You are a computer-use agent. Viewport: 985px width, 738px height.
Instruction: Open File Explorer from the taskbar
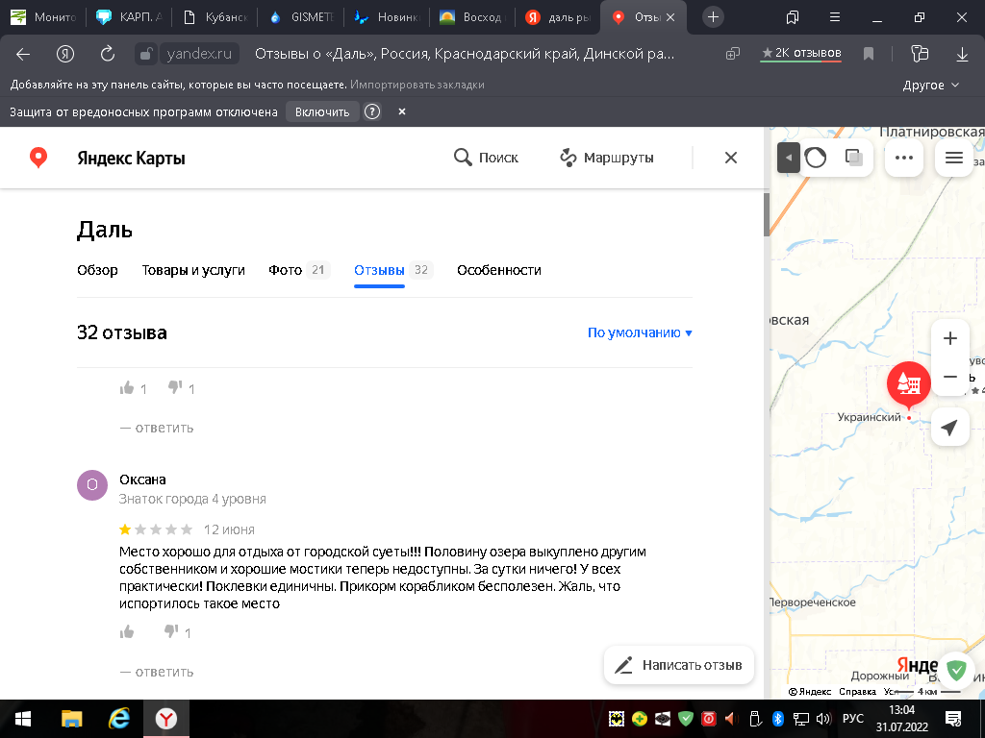[x=71, y=719]
